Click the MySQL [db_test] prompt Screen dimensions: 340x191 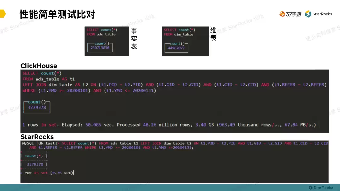tap(41, 143)
